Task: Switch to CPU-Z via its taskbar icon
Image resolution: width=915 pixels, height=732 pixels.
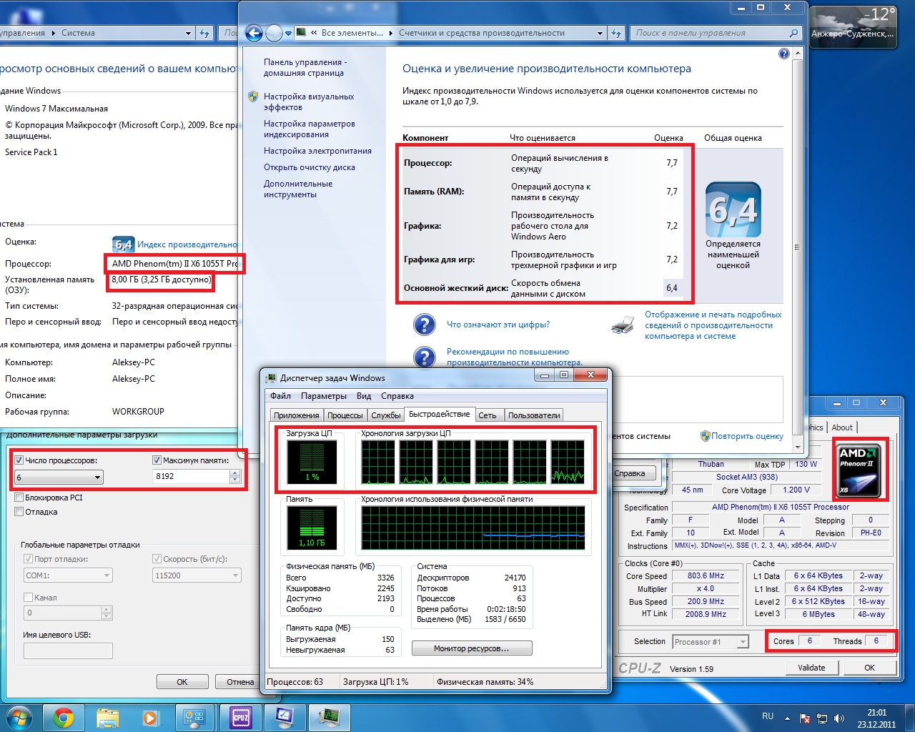Action: [x=240, y=717]
